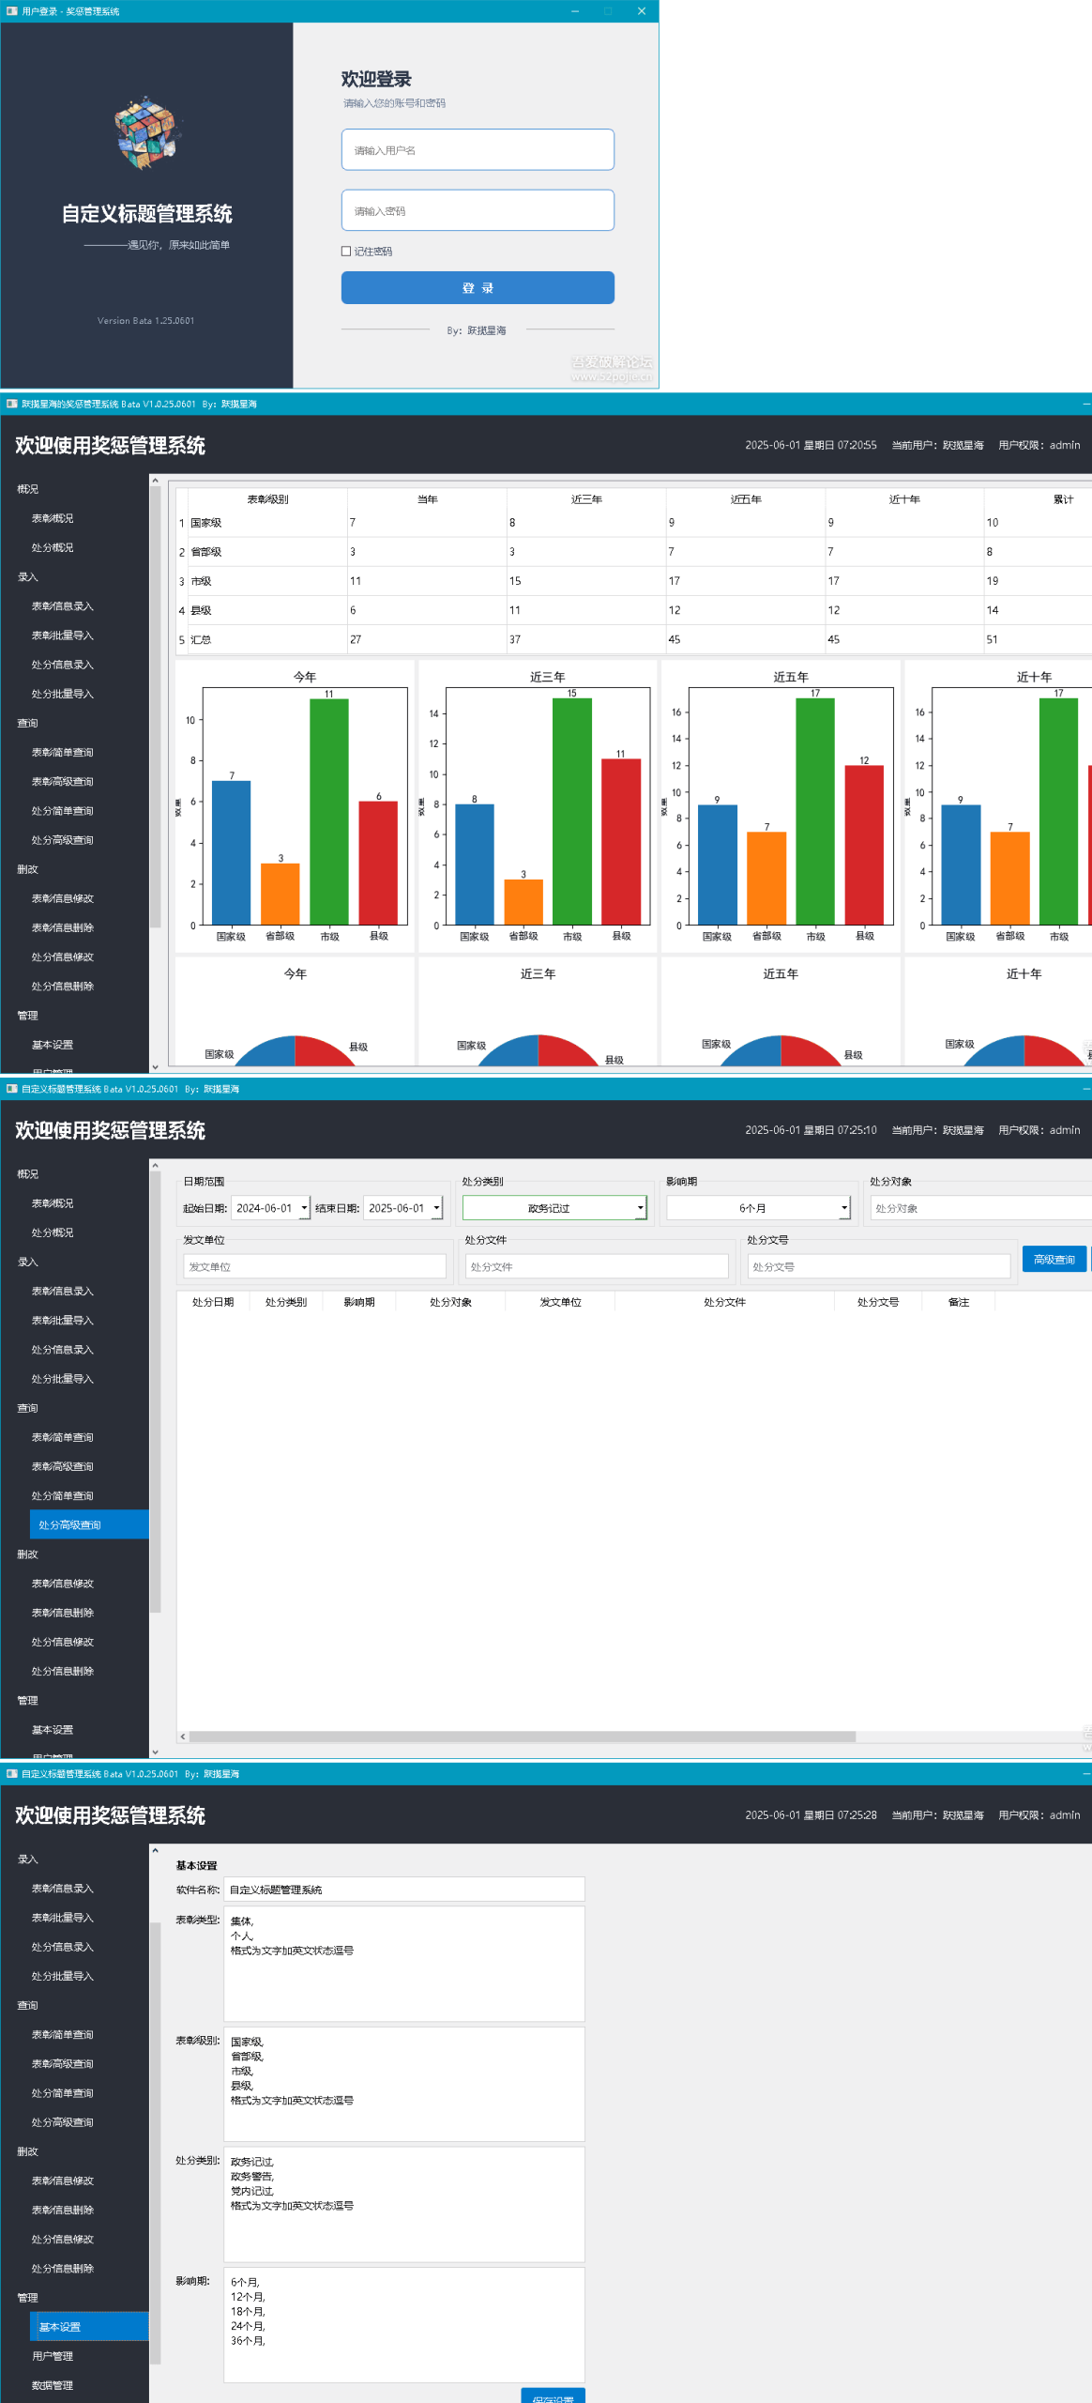This screenshot has width=1092, height=2403.
Task: Expand the 处分类别 combo box showing 政务记过
Action: tap(640, 1208)
